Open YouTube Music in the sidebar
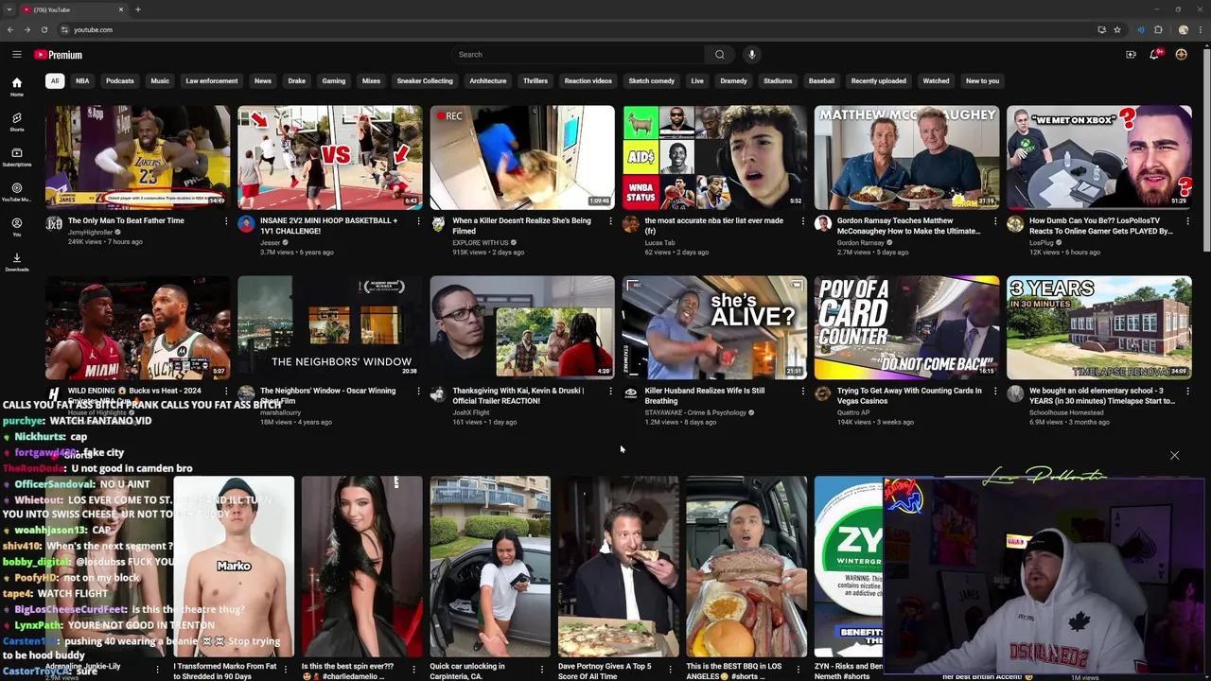The image size is (1211, 681). (16, 192)
